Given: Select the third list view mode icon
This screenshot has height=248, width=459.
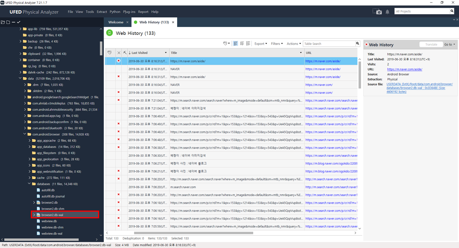Looking at the screenshot, I should point(248,44).
